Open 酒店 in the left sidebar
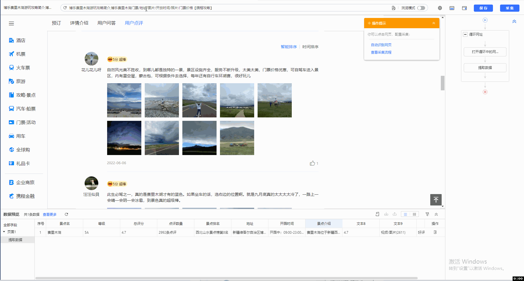Image resolution: width=524 pixels, height=281 pixels. coord(17,40)
